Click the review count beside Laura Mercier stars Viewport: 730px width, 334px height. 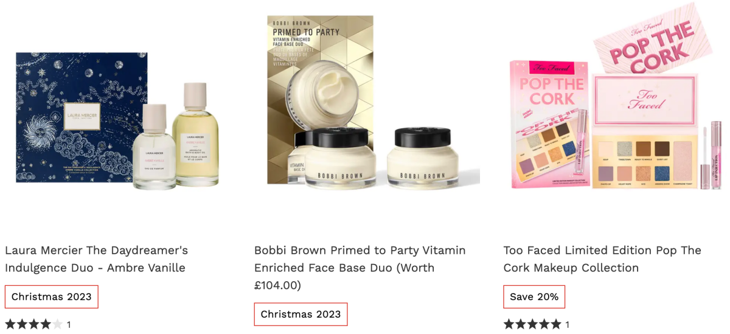point(69,325)
